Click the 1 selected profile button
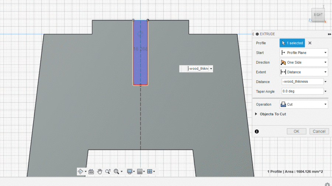This screenshot has width=332, height=186. pos(292,43)
